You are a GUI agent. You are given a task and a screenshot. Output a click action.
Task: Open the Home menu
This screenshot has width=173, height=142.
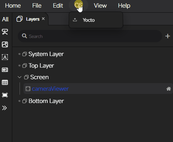pyautogui.click(x=13, y=5)
